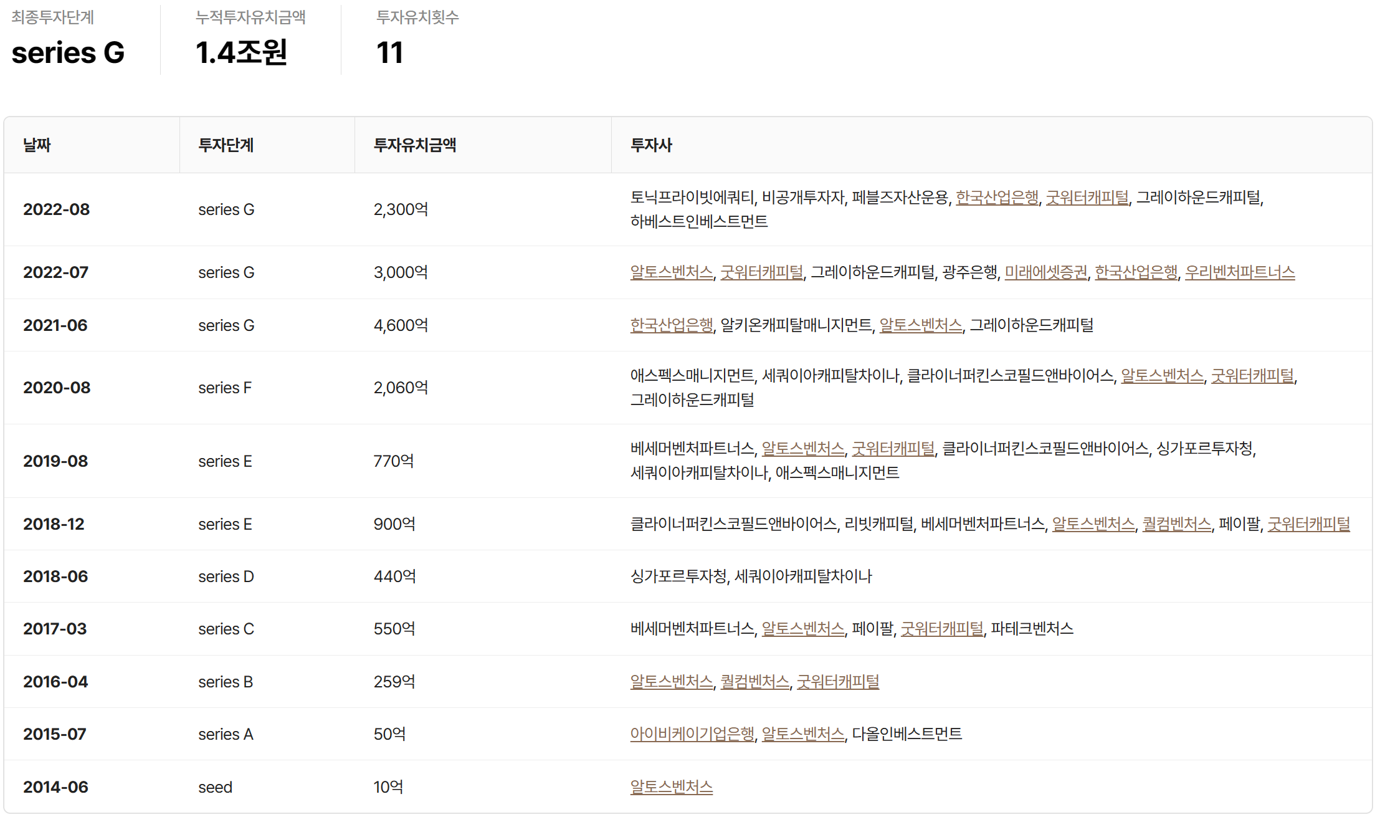This screenshot has width=1380, height=822.
Task: Select the 2018-06 date cell
Action: coord(55,576)
